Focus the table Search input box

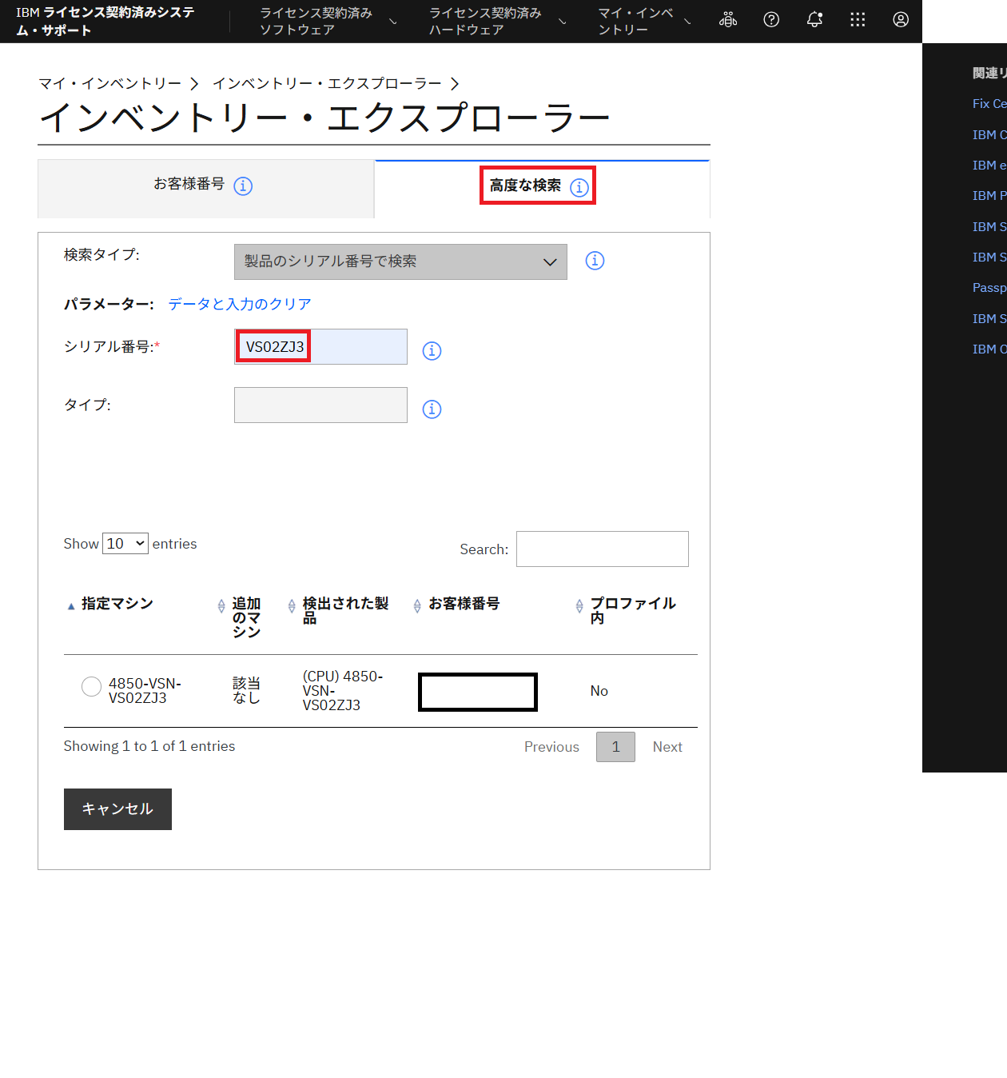[x=603, y=549]
